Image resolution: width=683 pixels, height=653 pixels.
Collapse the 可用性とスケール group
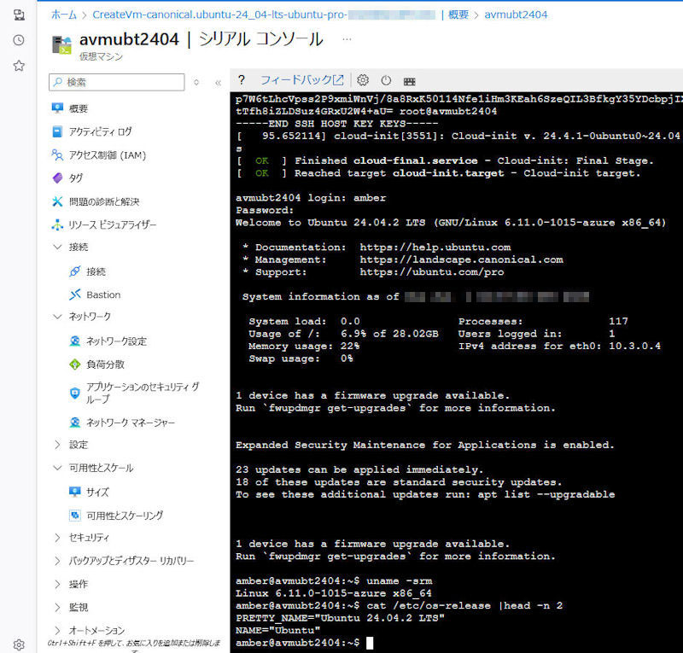click(x=57, y=468)
